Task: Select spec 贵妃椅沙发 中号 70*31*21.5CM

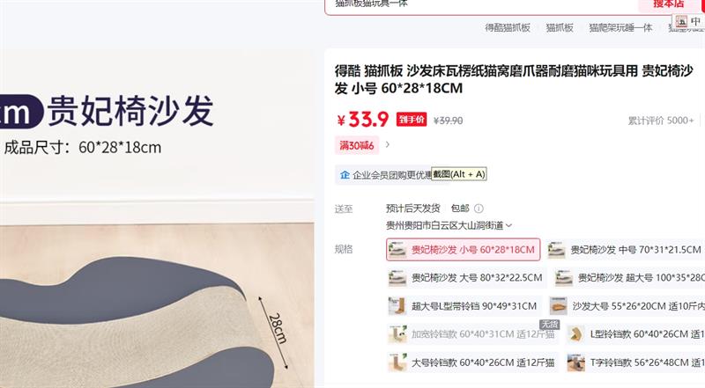Action: [x=625, y=250]
